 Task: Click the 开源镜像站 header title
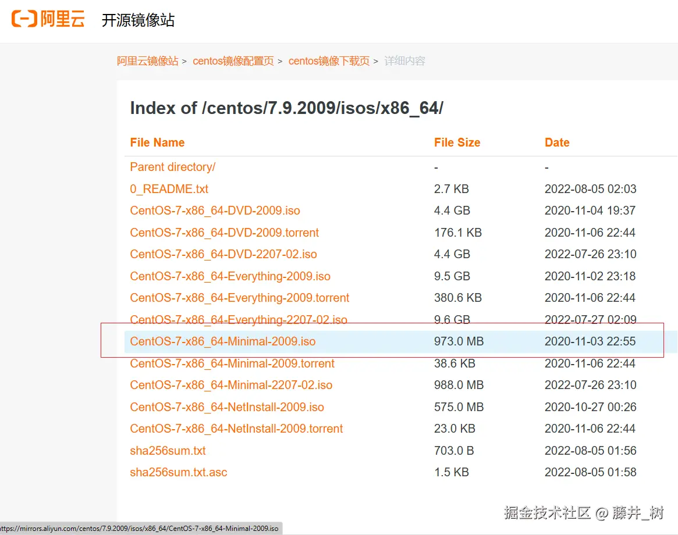tap(138, 20)
